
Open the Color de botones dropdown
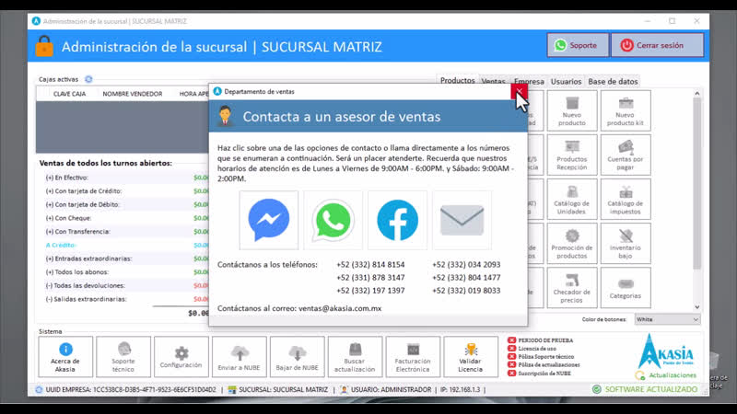pyautogui.click(x=667, y=319)
